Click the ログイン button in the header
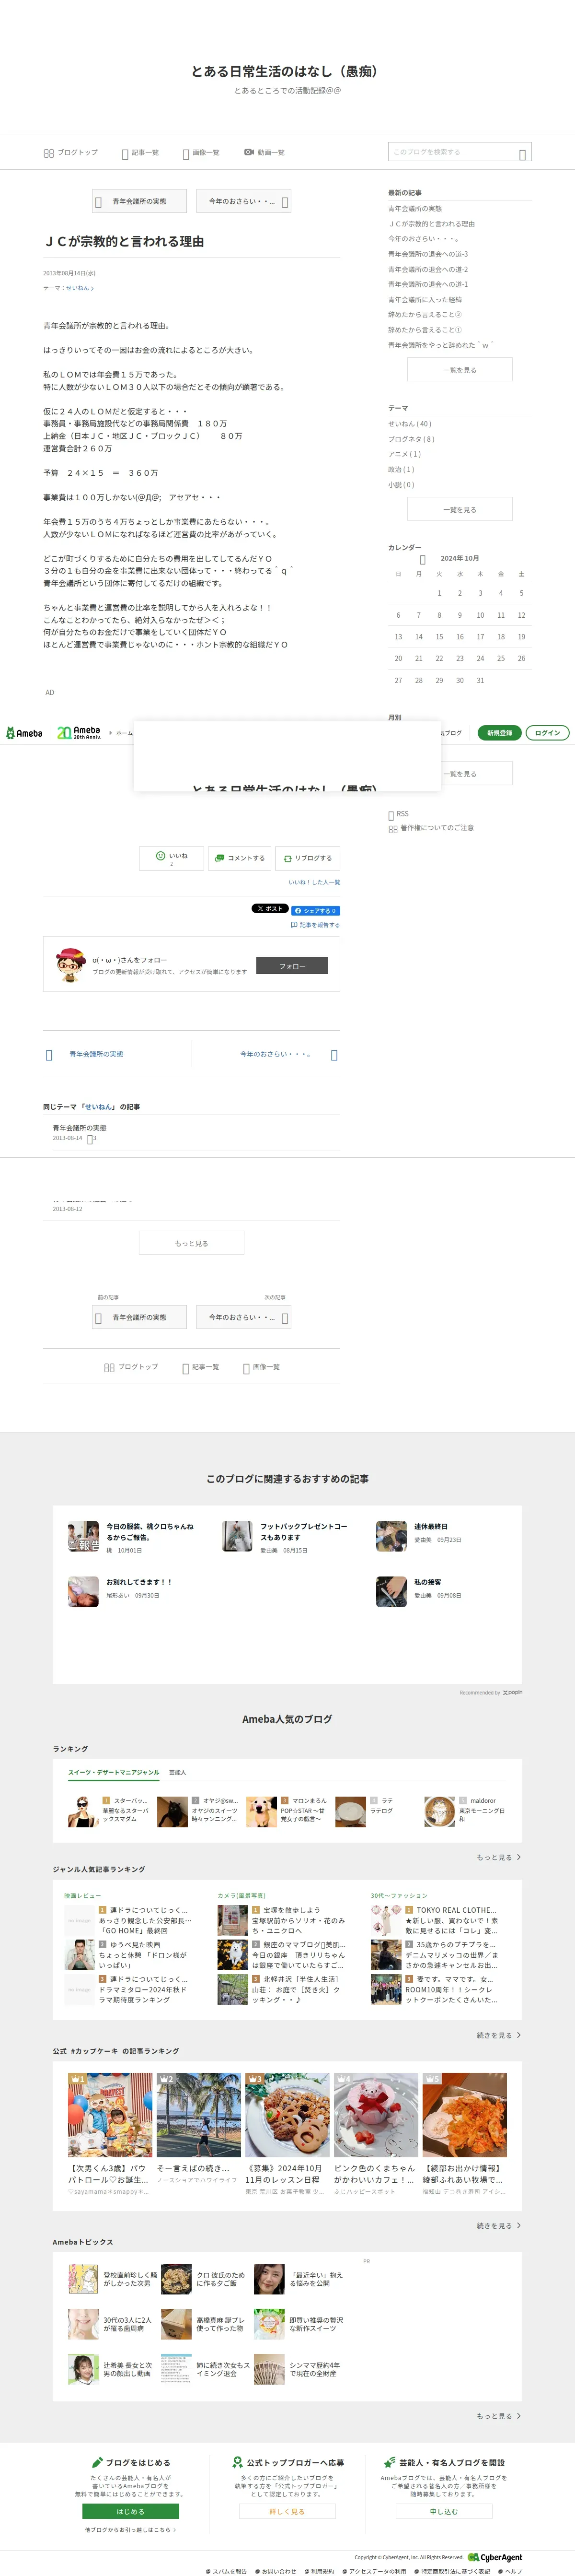The width and height of the screenshot is (575, 2576). point(547,733)
